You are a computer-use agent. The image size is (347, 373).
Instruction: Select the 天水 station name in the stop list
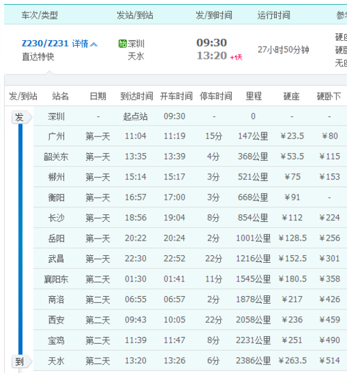pos(56,361)
